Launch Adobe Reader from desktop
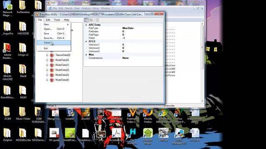The width and height of the screenshot is (266, 149). (7, 51)
